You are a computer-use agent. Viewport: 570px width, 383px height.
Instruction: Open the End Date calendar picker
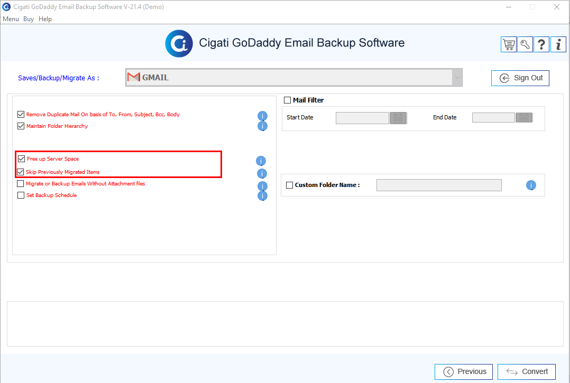click(x=524, y=118)
